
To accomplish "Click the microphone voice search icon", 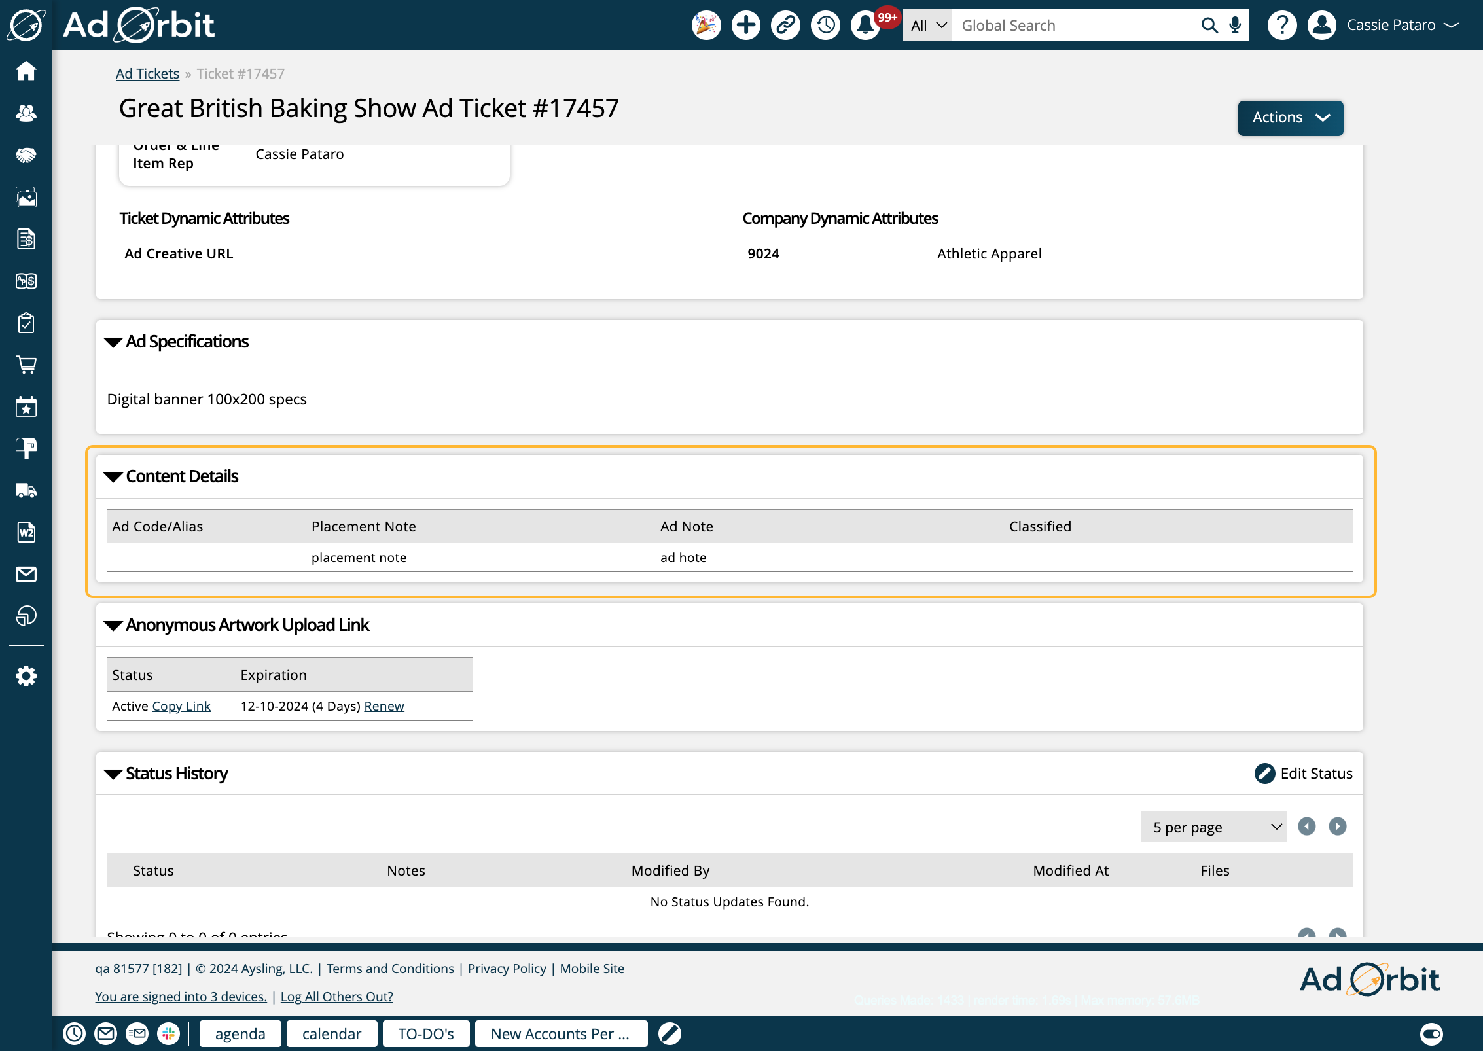I will point(1235,26).
